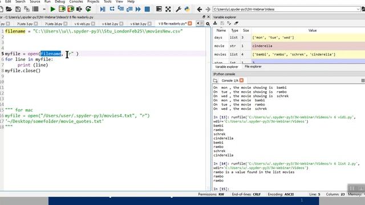
Task: Open the file list browse-tabs icon
Action: pyautogui.click(x=35, y=9)
